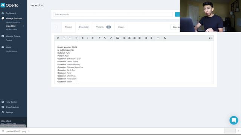Toggle strikethrough formatting
Viewport: 241px width, 135px height.
[x=93, y=38]
